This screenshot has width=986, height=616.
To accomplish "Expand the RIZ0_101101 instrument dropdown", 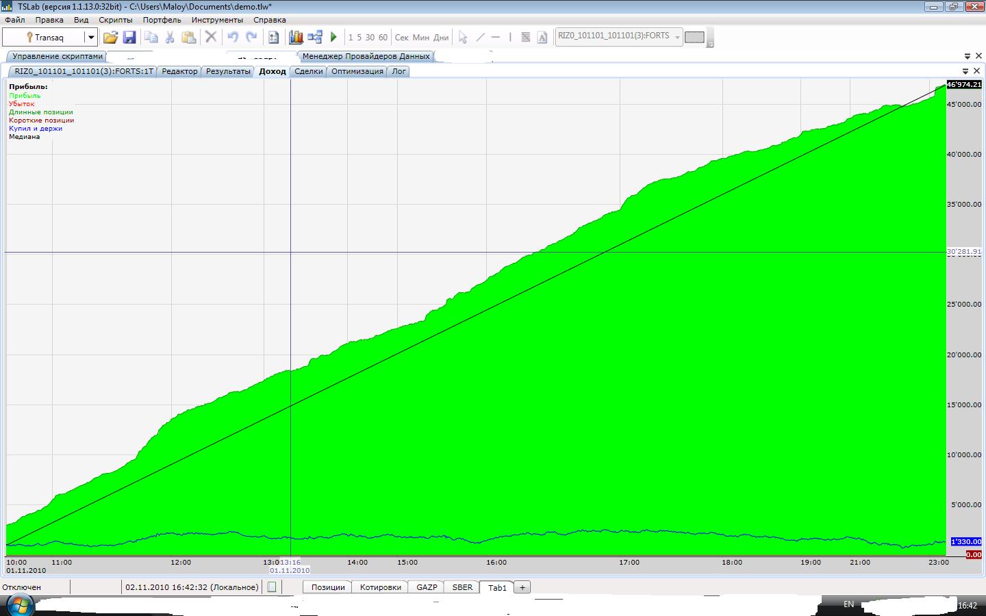I will point(677,37).
